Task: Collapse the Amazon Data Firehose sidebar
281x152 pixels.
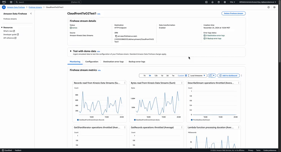Action: click(31, 13)
